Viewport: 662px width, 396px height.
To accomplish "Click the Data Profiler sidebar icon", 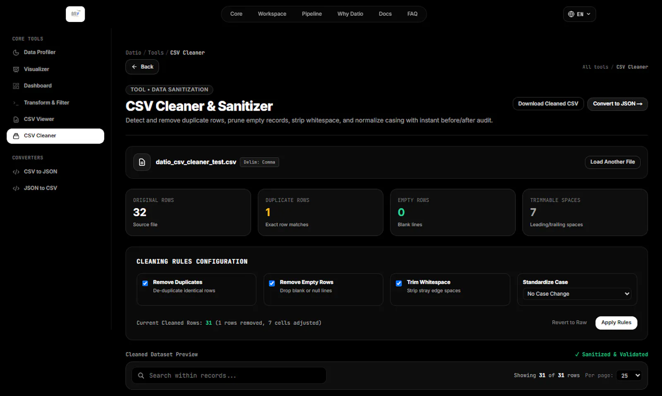I will coord(16,53).
